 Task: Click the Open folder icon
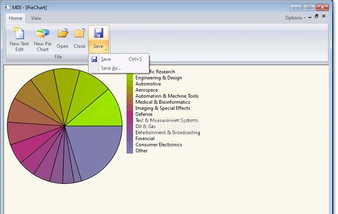coord(63,33)
